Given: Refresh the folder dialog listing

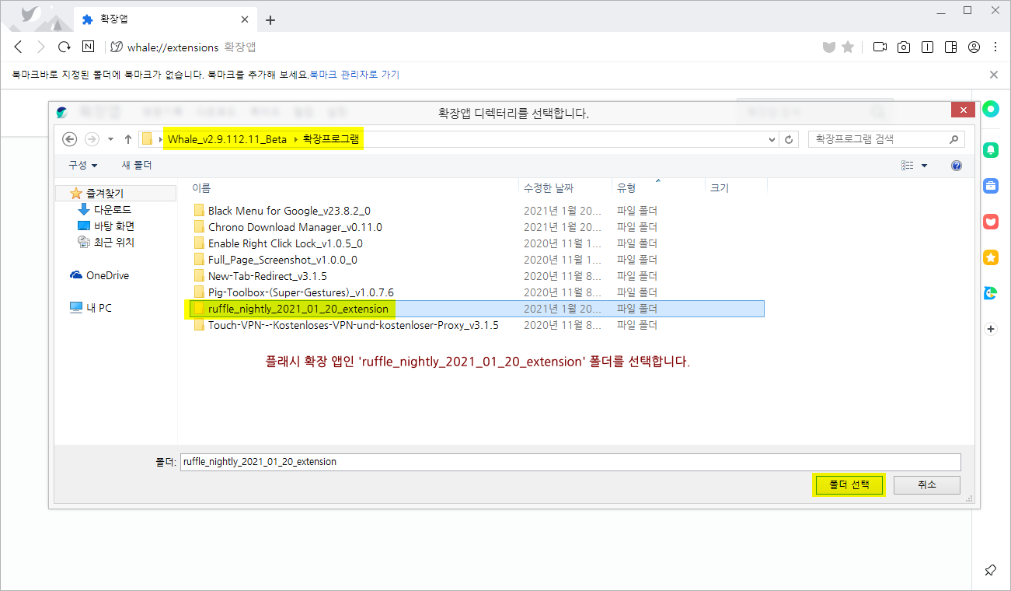Looking at the screenshot, I should 790,139.
